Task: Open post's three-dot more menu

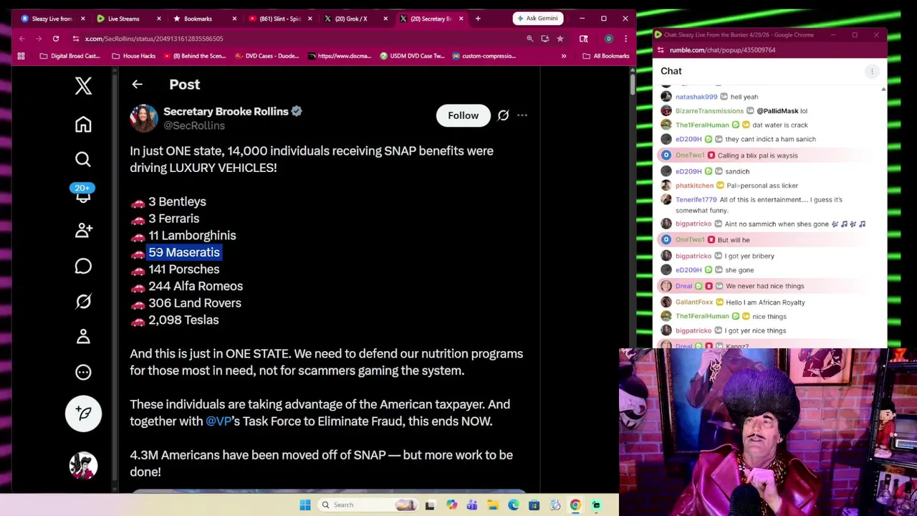Action: [522, 115]
